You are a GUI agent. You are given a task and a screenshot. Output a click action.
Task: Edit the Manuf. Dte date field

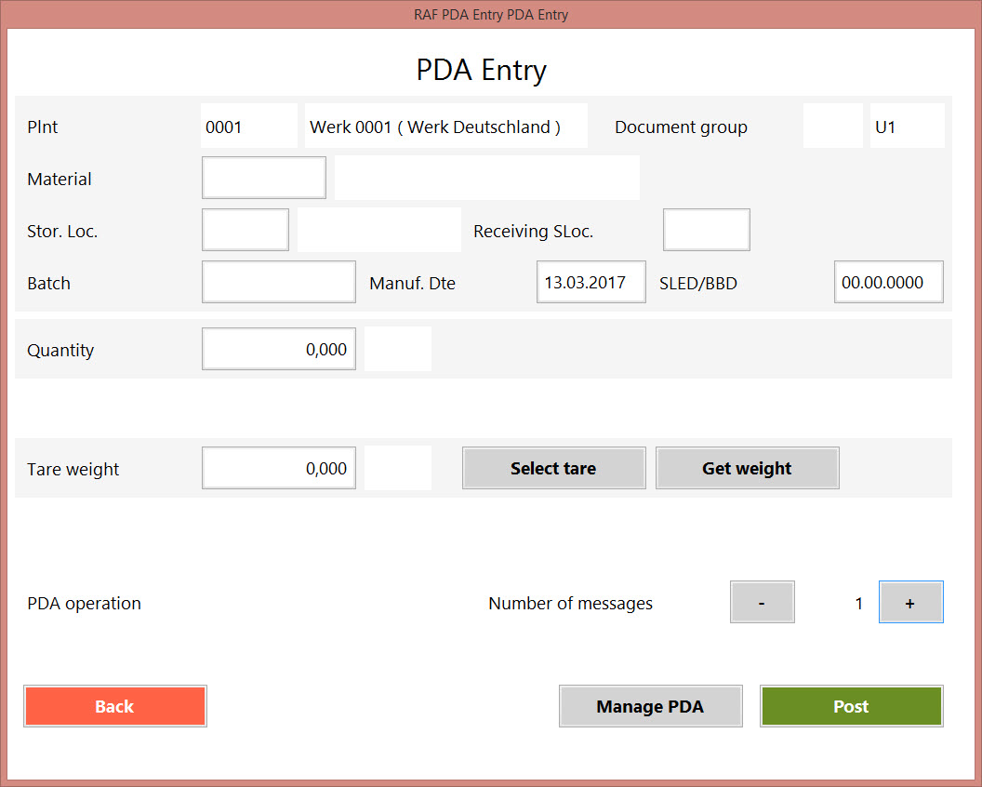click(591, 282)
